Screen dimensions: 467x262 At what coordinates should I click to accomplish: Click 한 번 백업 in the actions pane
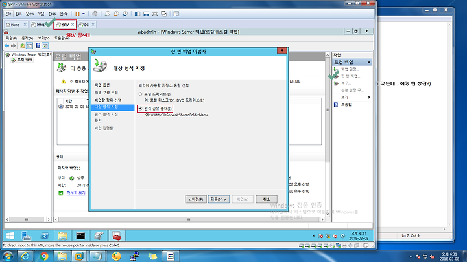tap(350, 76)
